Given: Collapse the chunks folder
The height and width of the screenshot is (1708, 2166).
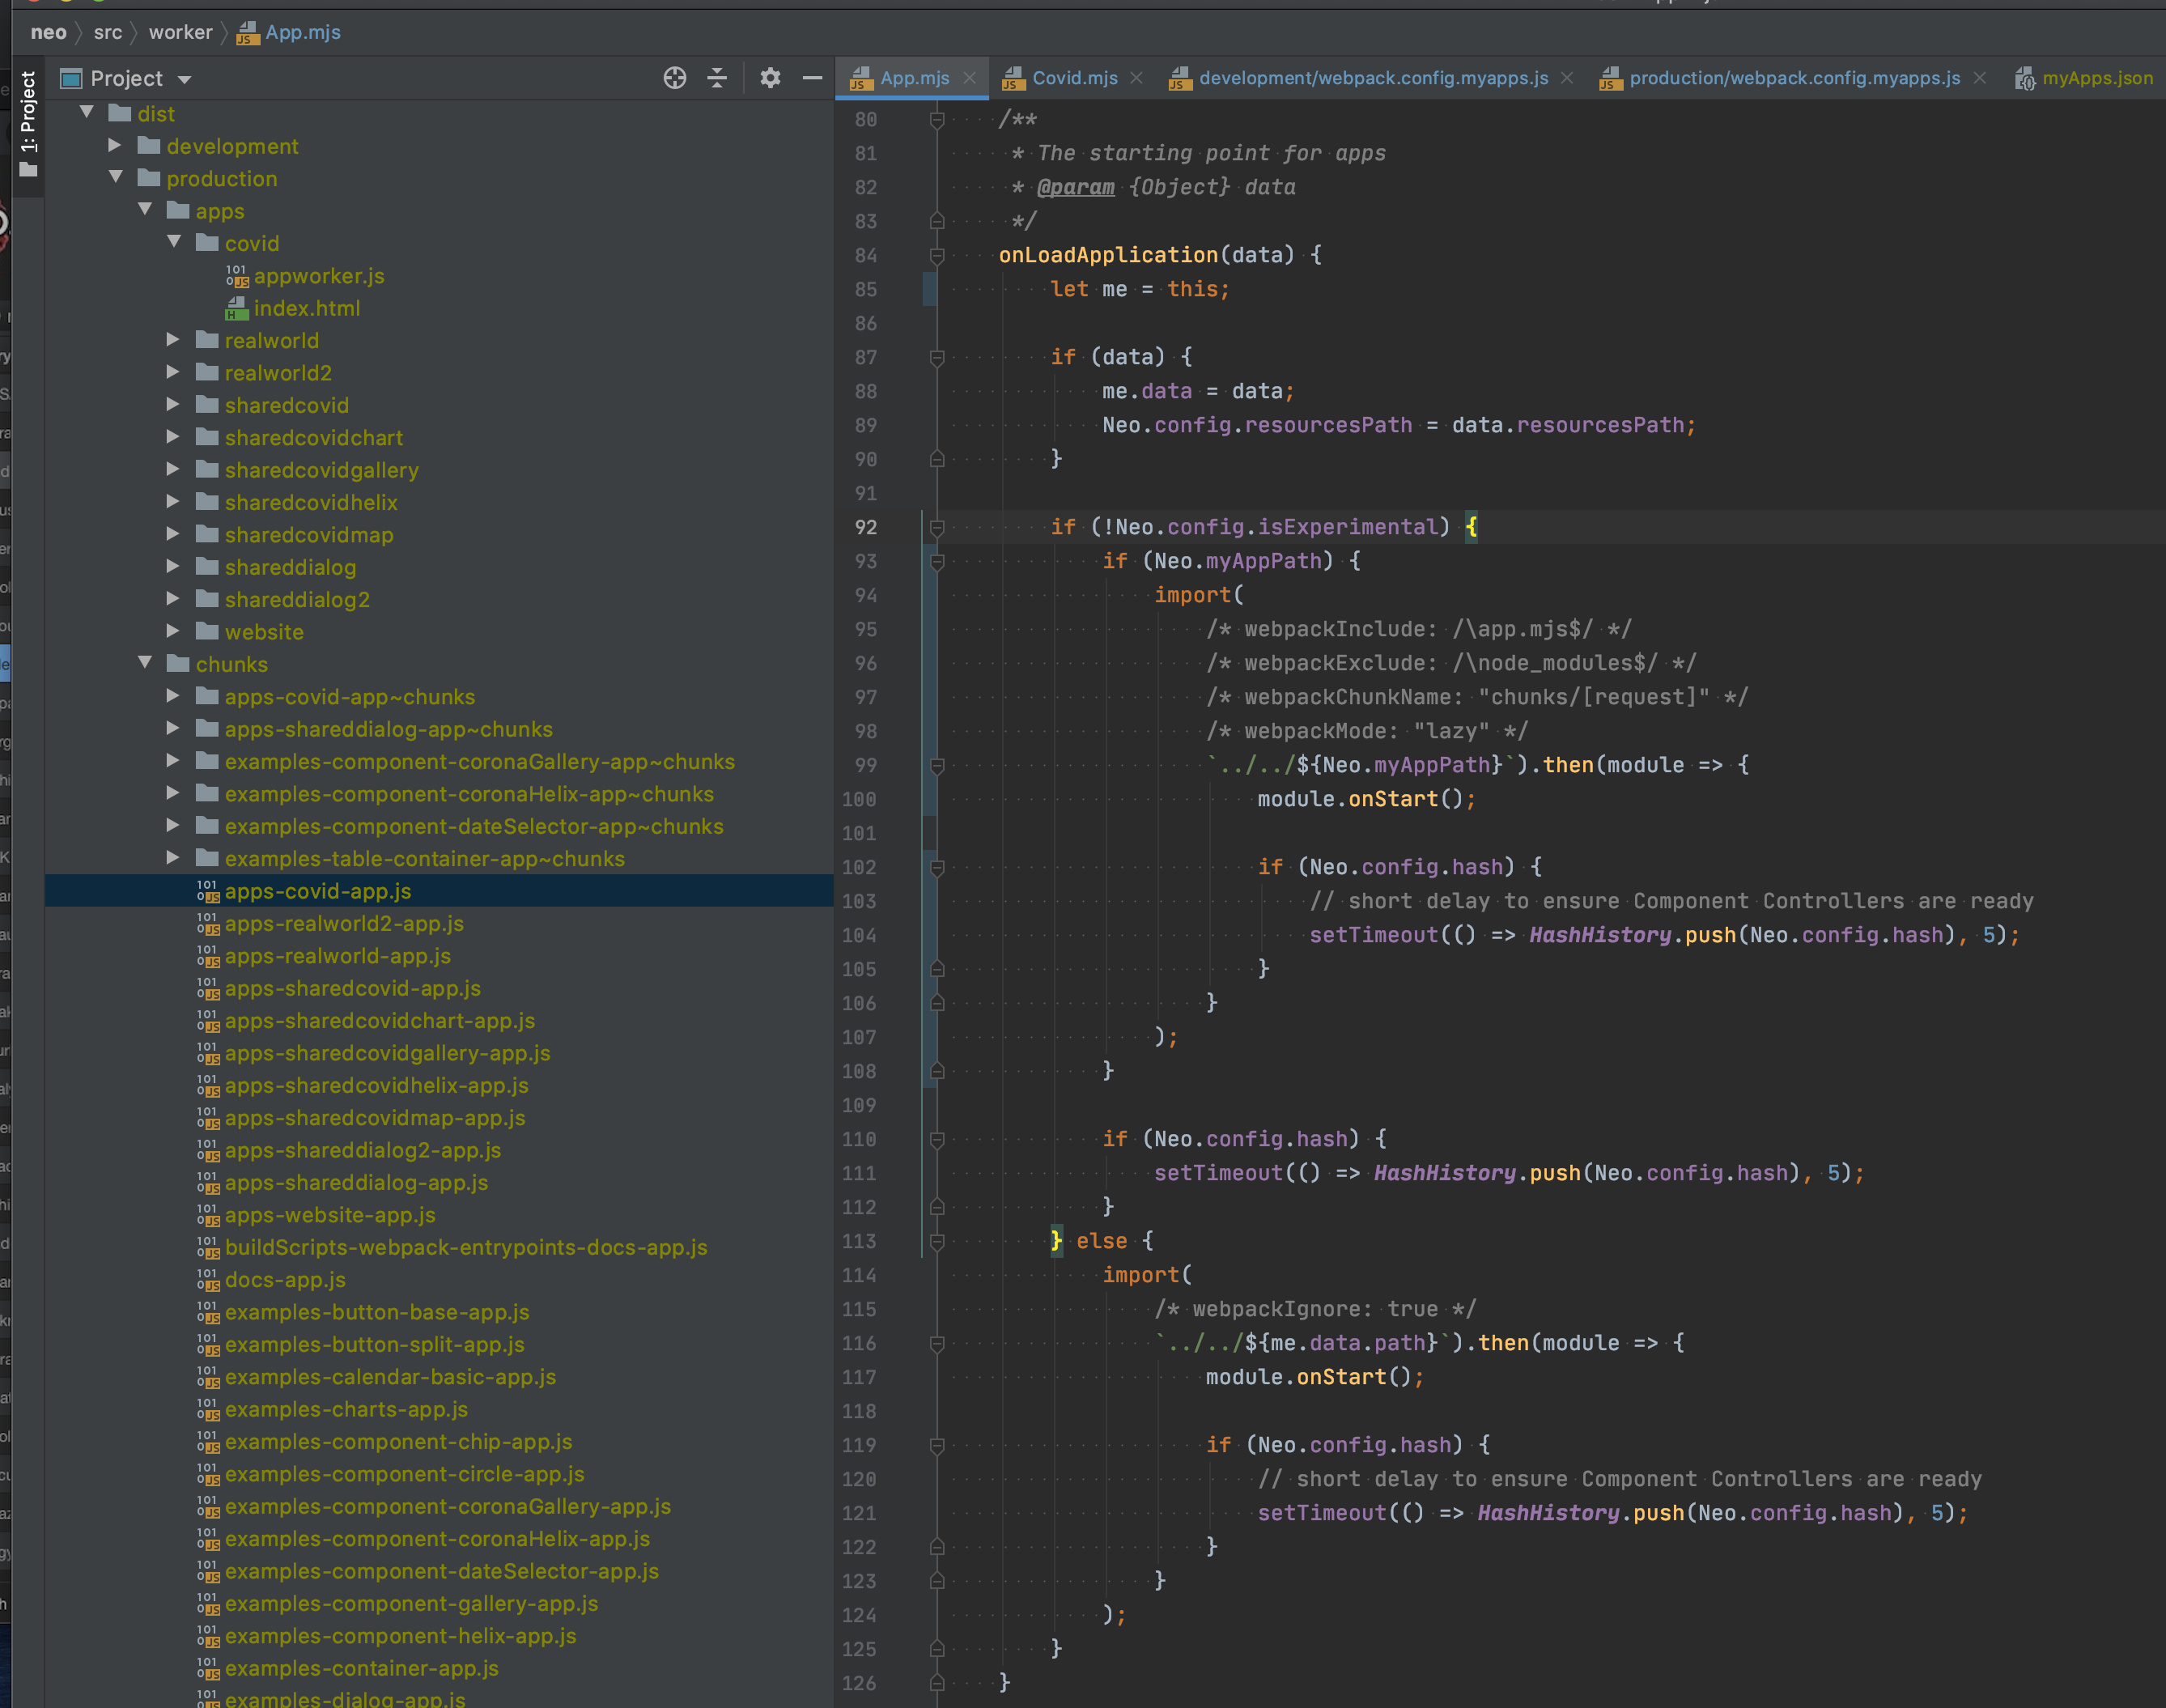Looking at the screenshot, I should pos(145,663).
